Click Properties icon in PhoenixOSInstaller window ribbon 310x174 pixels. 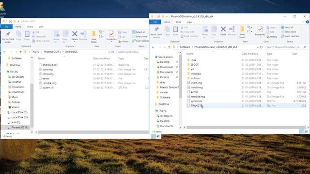pyautogui.click(x=260, y=29)
